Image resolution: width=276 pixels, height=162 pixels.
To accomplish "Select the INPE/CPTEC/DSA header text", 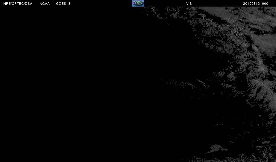I will (x=17, y=4).
